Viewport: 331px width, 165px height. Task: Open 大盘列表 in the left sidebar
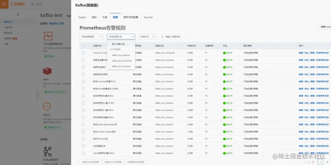tap(8, 27)
